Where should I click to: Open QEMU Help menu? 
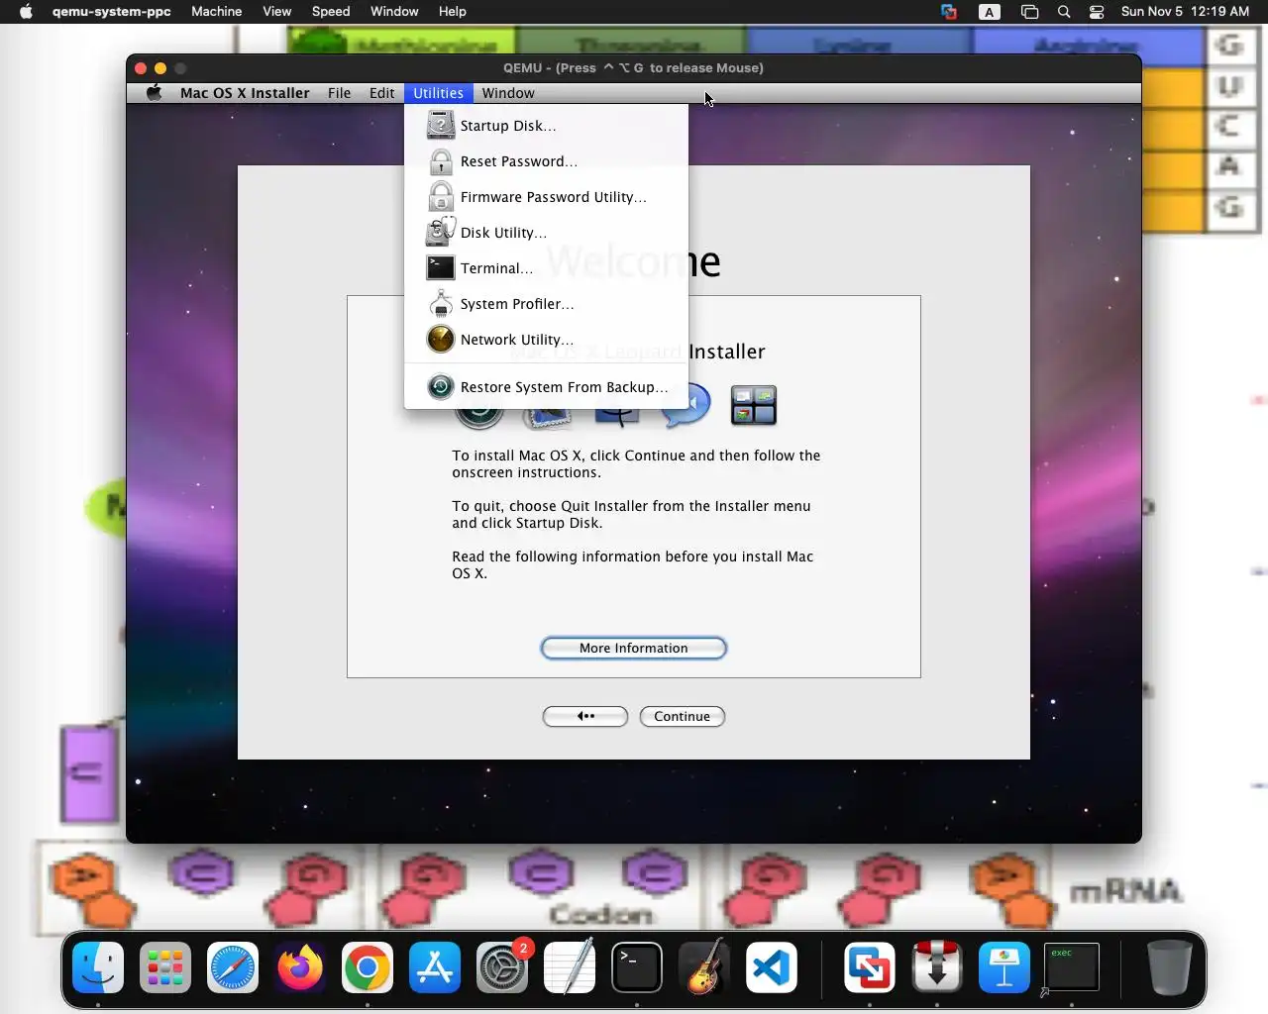pos(453,12)
